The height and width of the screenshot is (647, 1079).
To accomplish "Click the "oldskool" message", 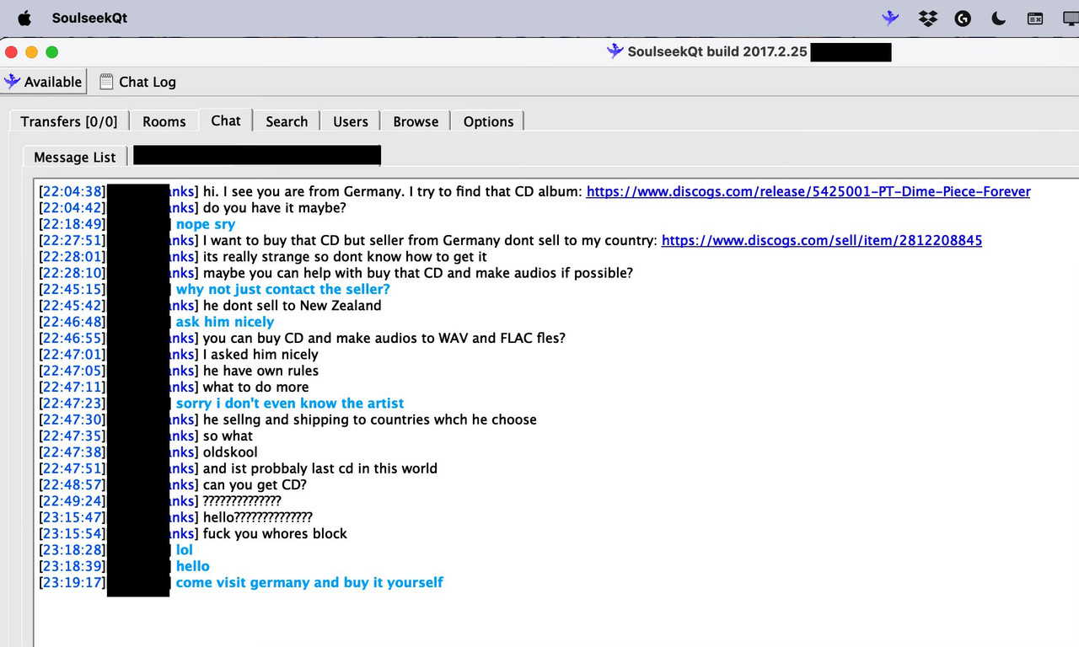I will pos(230,452).
